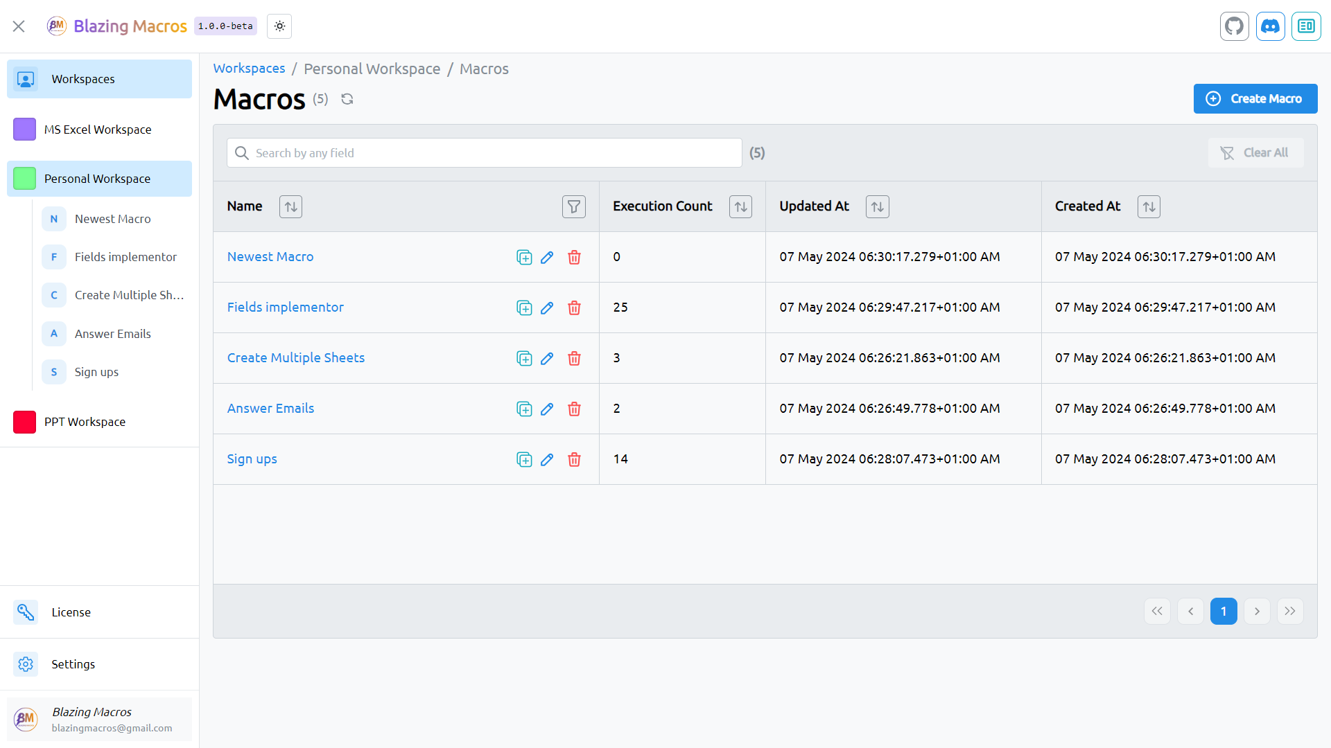1331x748 pixels.
Task: Duplicate the Fields implementor macro
Action: pos(524,308)
